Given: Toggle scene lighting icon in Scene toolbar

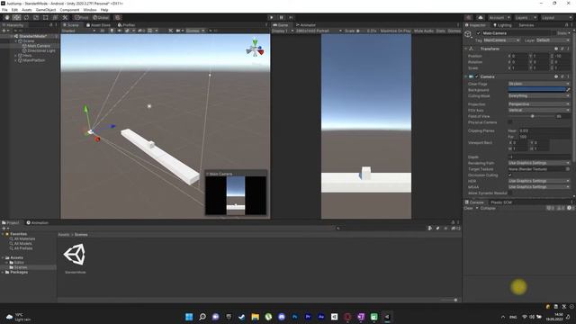Looking at the screenshot, I should [112, 31].
